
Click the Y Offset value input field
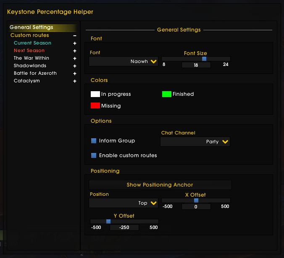coord(124,227)
